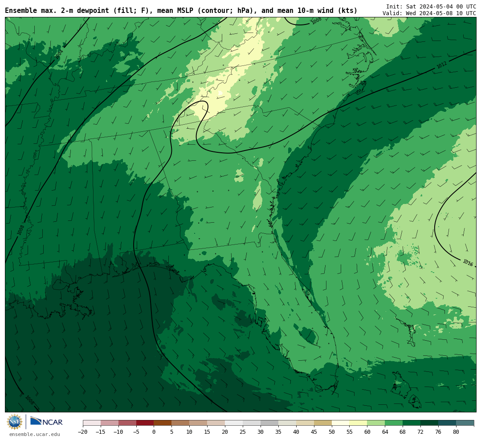This screenshot has width=481, height=440.
Task: Pick the 60 to 64 light green swatch
Action: click(376, 423)
